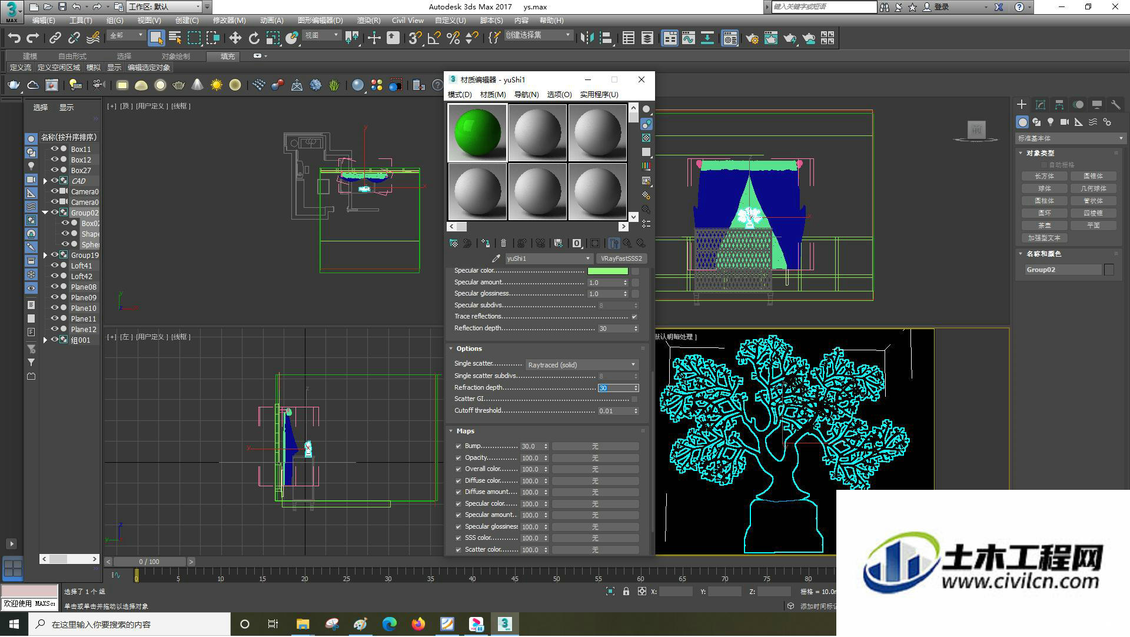This screenshot has width=1130, height=637.
Task: Click the Mirror tool icon
Action: point(587,38)
